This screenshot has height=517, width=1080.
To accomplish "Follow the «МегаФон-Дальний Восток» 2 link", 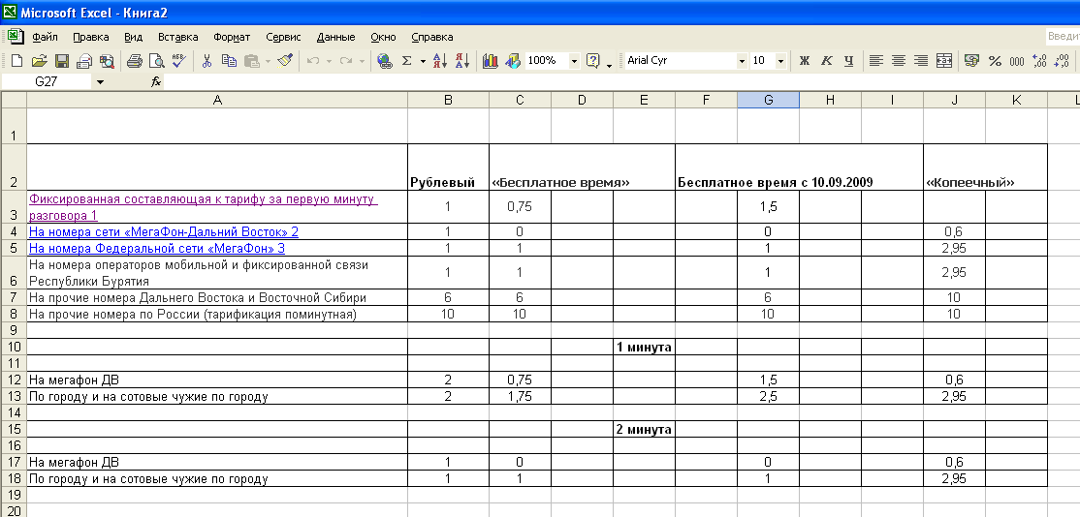I will coord(163,232).
